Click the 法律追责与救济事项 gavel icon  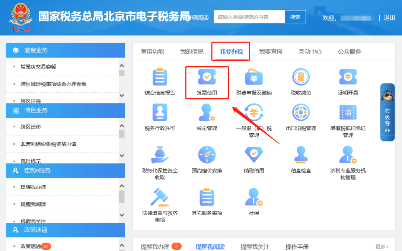pos(160,197)
